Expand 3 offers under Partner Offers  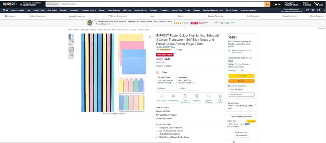pos(161,88)
